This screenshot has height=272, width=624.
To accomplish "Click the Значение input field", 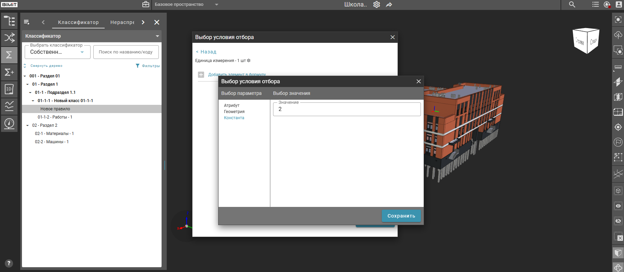I will click(346, 109).
